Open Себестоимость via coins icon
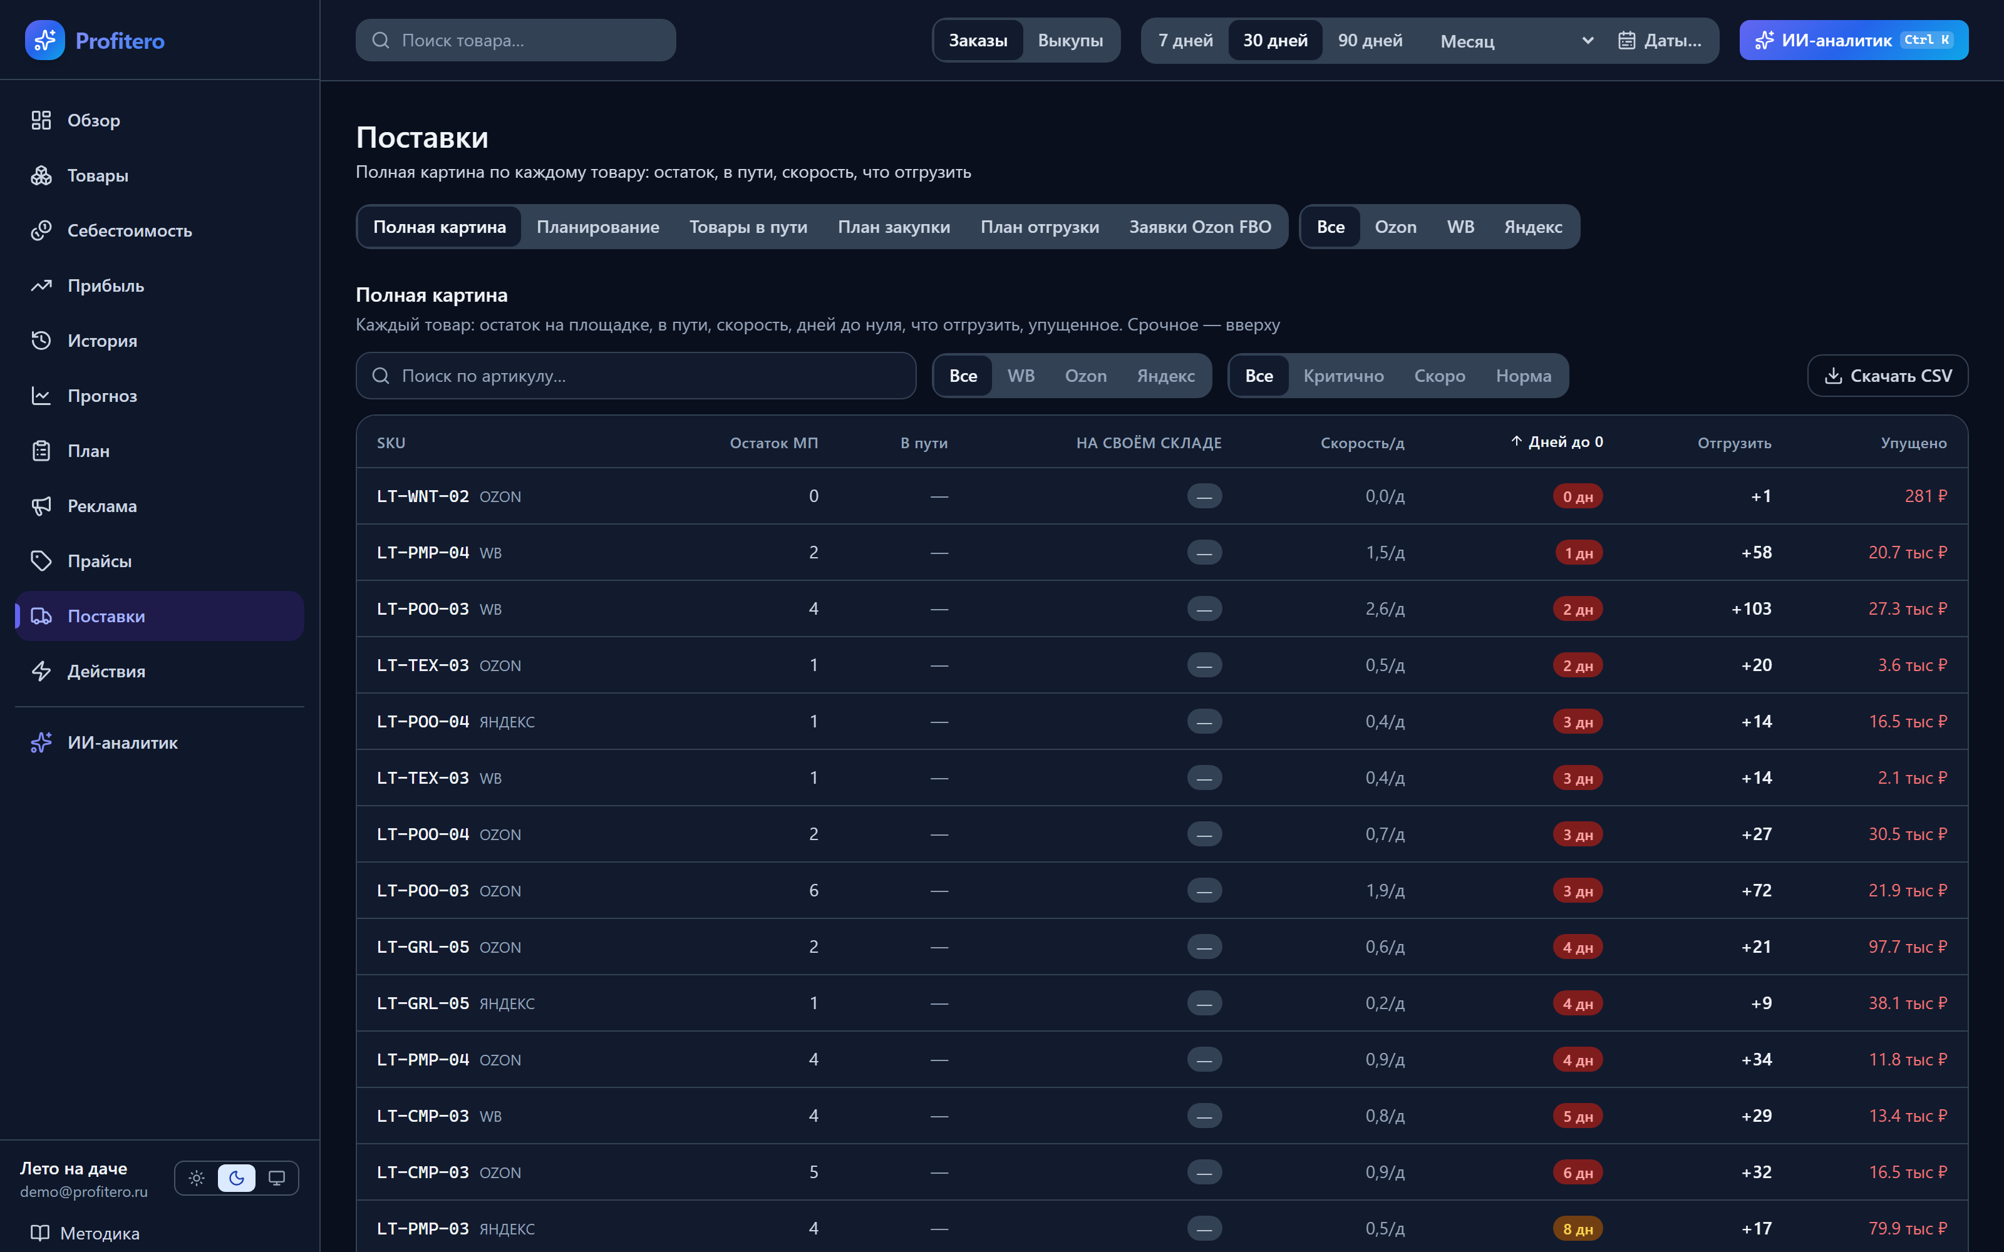This screenshot has height=1252, width=2004. point(41,230)
